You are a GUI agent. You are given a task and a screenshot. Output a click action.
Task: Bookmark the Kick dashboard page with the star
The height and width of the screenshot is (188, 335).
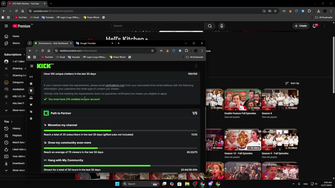click(x=152, y=51)
